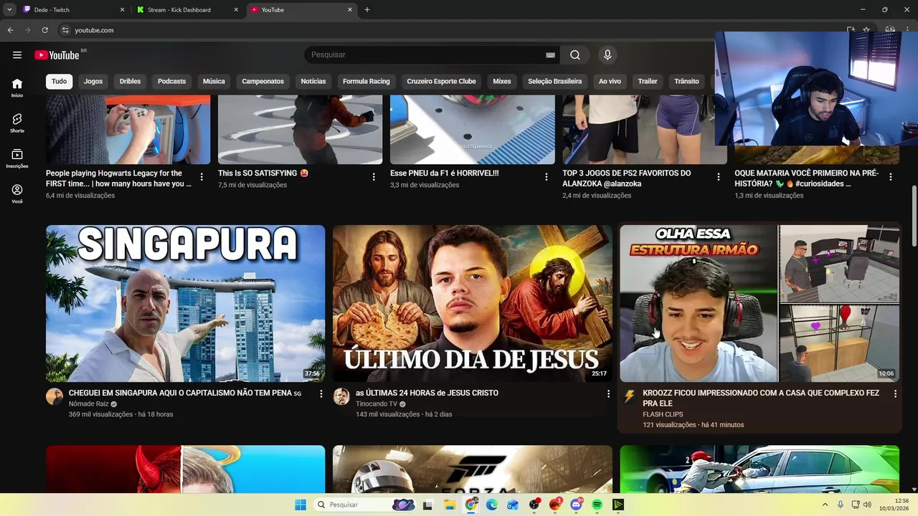Select the Notícias filter chip
918x516 pixels.
click(x=313, y=81)
